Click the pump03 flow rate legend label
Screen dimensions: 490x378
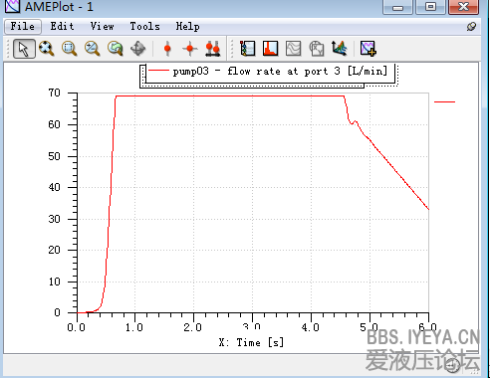(x=280, y=71)
